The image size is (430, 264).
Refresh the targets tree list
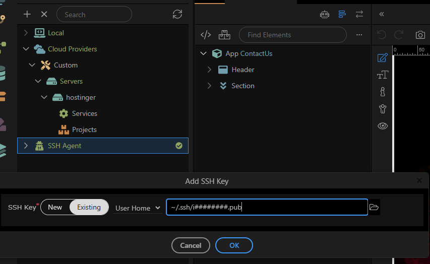tap(177, 14)
